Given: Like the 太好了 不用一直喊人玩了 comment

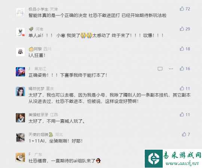Looking at the screenshot, I should coord(182,114).
